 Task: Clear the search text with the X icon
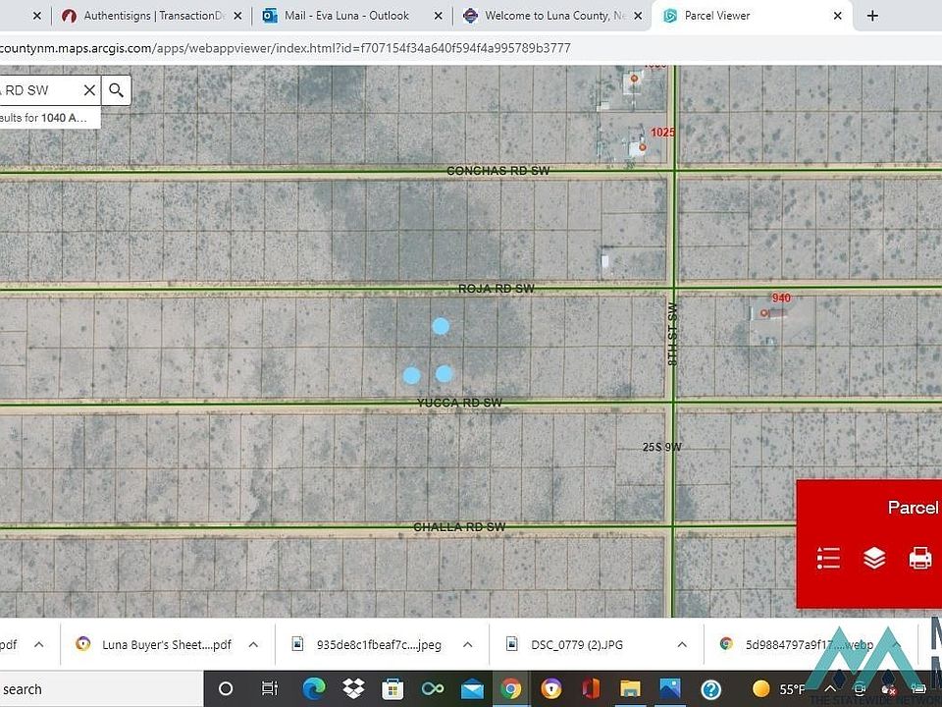click(89, 90)
